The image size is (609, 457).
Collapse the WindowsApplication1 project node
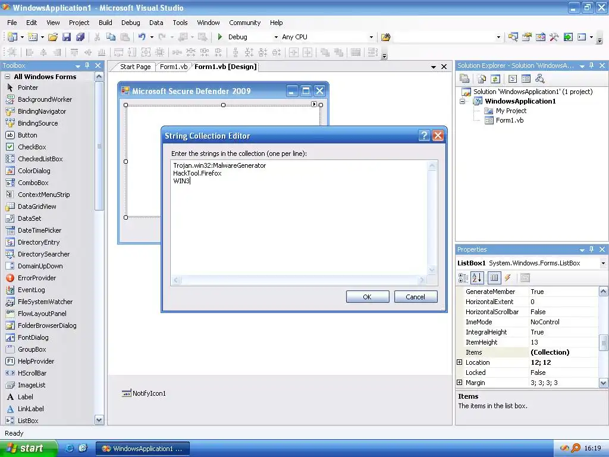463,101
